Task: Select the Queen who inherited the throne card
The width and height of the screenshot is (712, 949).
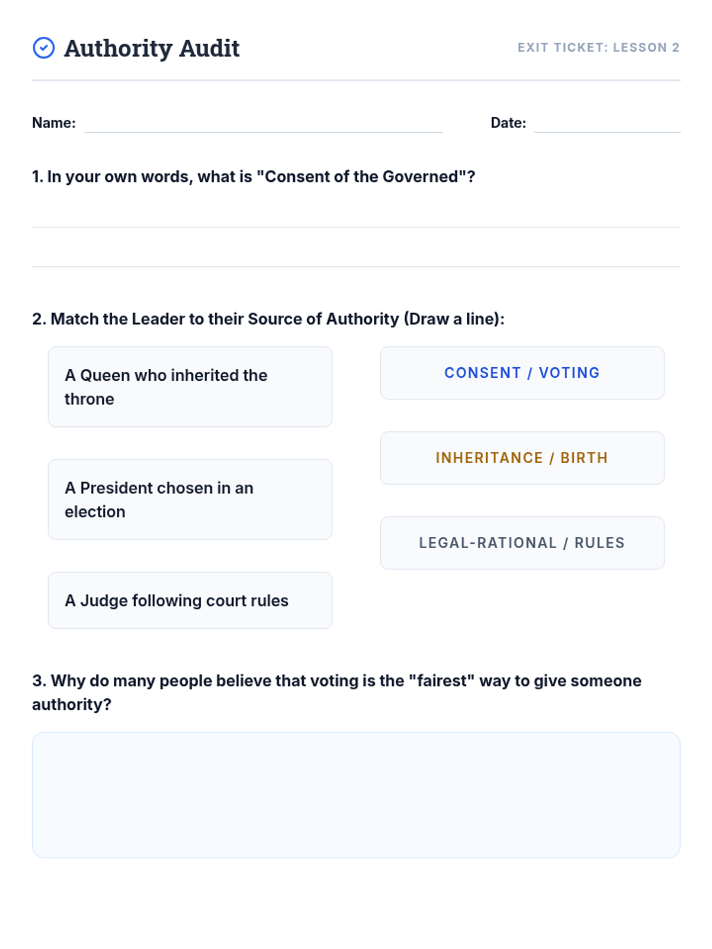Action: (190, 387)
